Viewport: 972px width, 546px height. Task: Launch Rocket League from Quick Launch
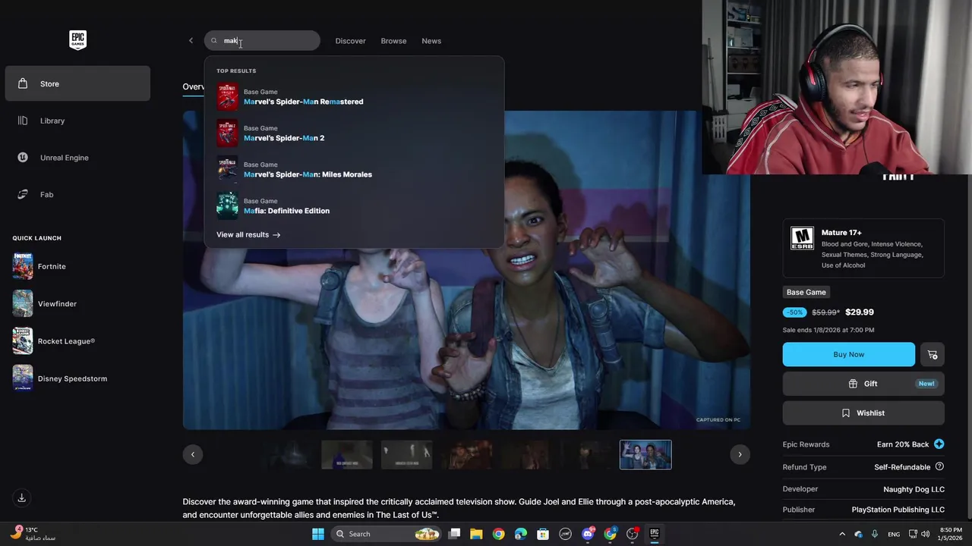[x=54, y=341]
